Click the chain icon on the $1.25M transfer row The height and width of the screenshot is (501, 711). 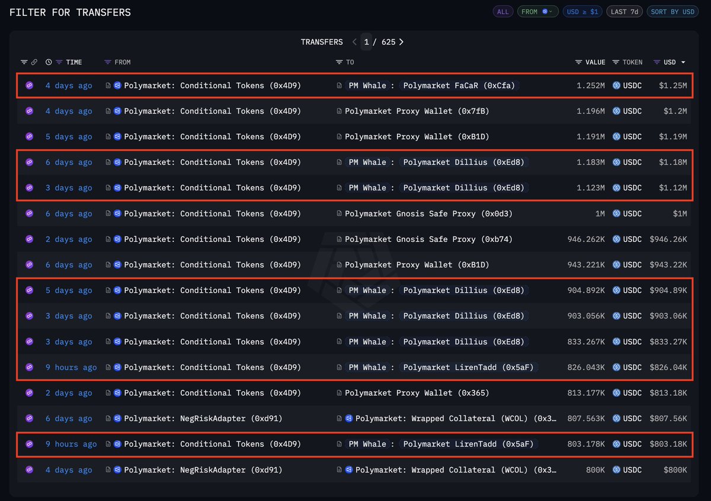(x=29, y=86)
